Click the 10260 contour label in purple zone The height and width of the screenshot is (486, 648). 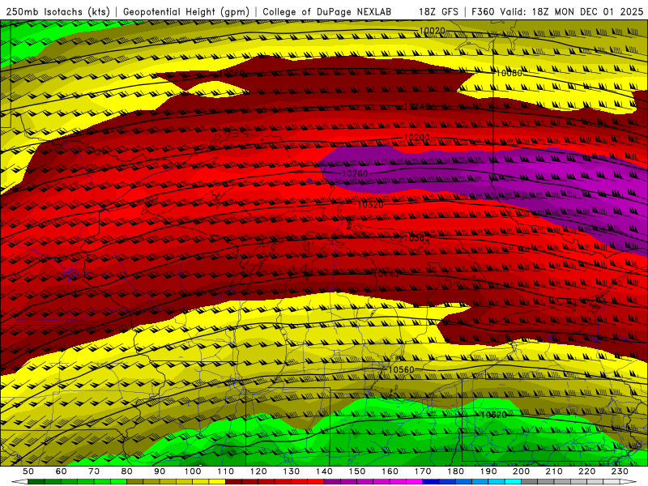[355, 173]
